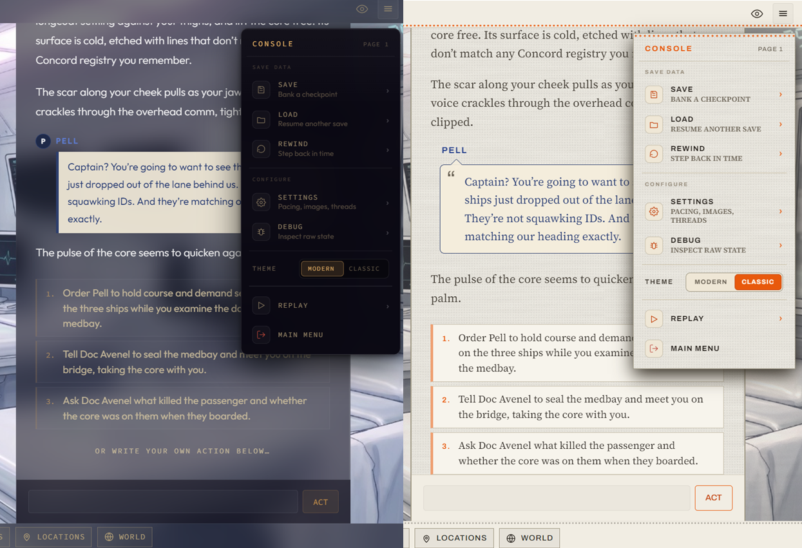Viewport: 802px width, 548px height.
Task: Click the Debug bug icon in the light console
Action: [654, 245]
